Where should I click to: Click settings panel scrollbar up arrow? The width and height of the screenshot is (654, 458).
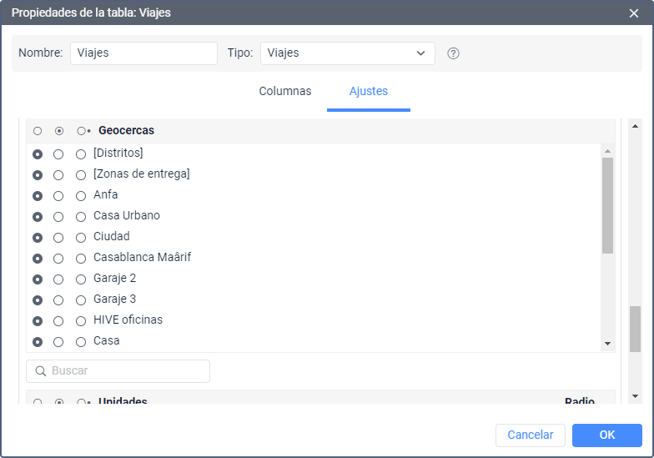(635, 126)
